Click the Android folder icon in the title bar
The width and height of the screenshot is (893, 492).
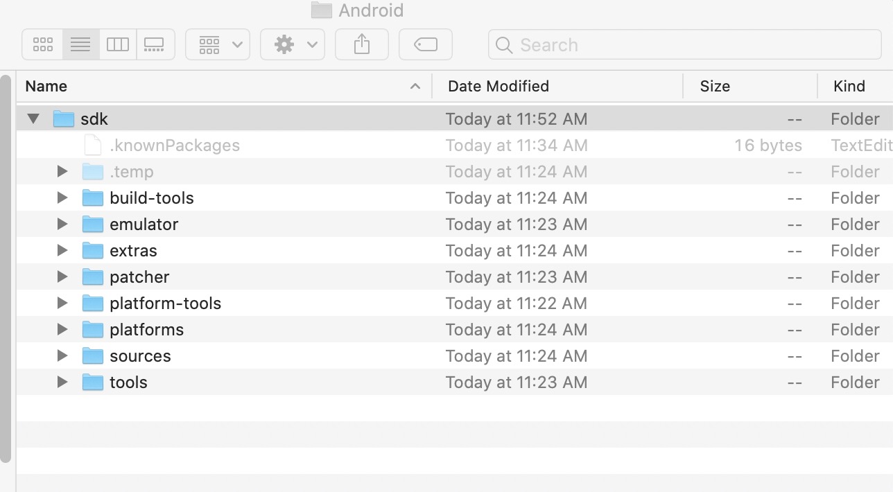coord(321,10)
